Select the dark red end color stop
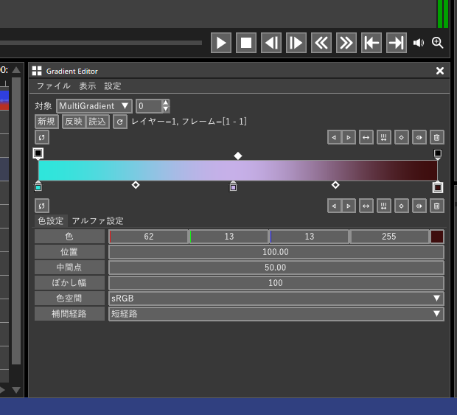 (x=438, y=187)
